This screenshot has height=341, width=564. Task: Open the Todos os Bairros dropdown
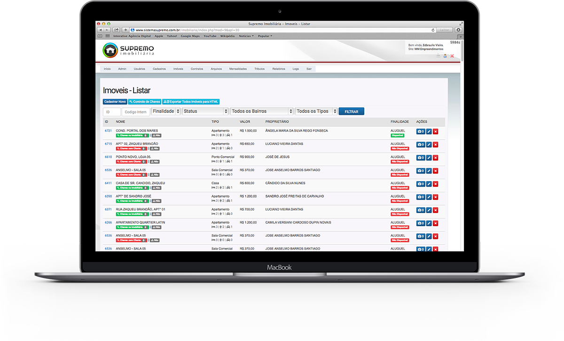click(x=262, y=111)
